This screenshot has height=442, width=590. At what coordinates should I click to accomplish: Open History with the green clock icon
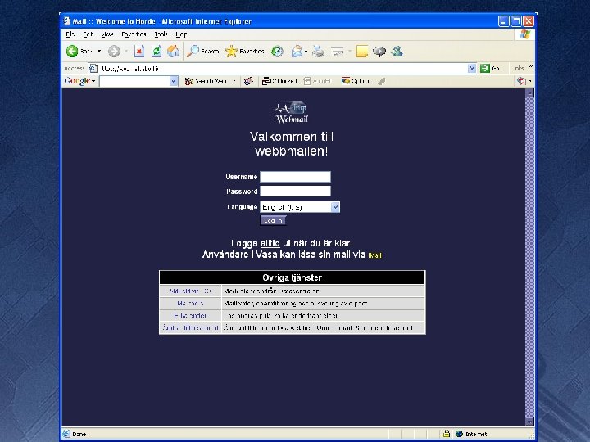point(277,51)
